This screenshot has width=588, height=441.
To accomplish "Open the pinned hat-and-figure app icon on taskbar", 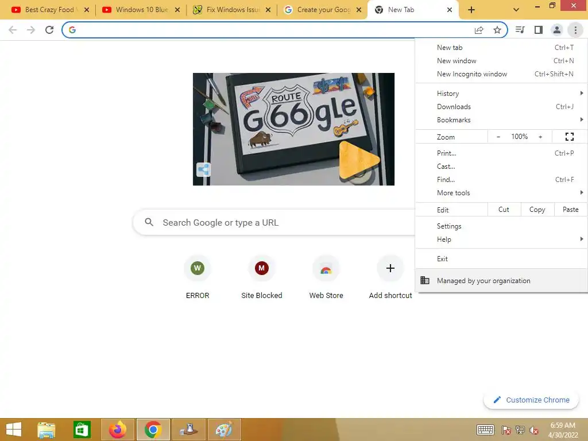I will [188, 430].
